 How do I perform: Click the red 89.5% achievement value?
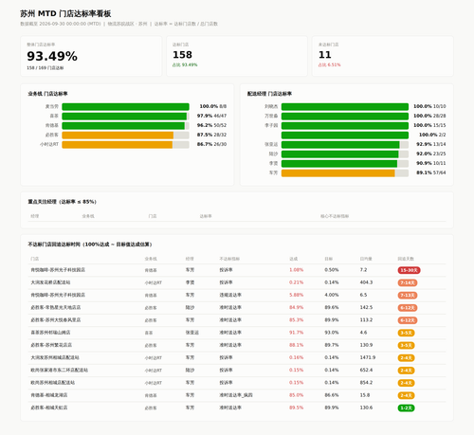click(296, 408)
